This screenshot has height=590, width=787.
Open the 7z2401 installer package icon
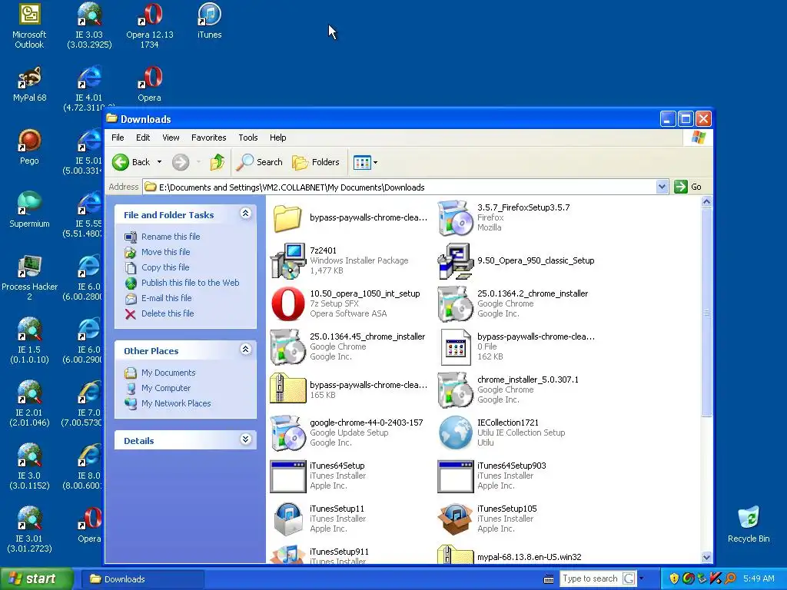(x=287, y=260)
